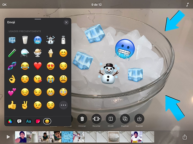The width and height of the screenshot is (193, 144).
Task: Expand the Emoji panel using top handle
Action: coord(38,19)
